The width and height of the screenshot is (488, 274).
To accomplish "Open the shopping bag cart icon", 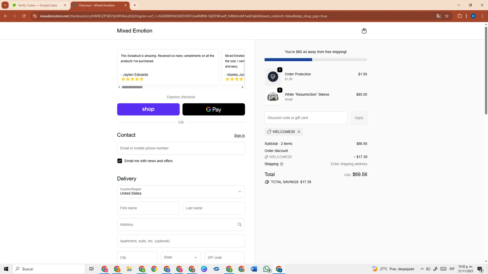I will (364, 31).
